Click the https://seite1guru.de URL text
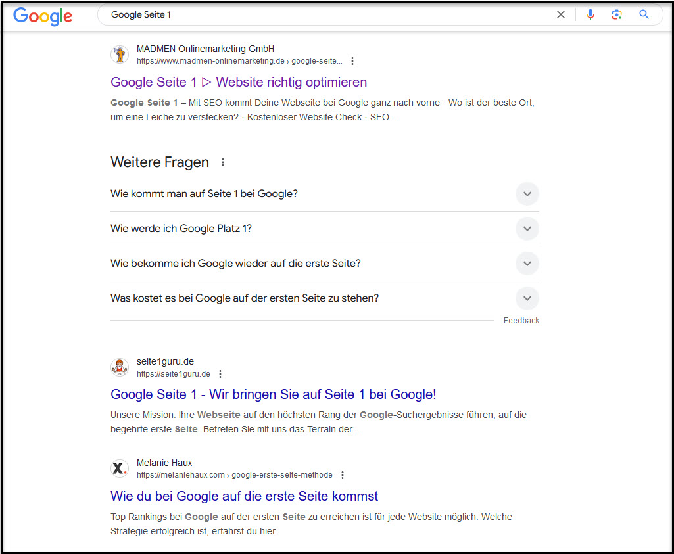The image size is (674, 554). click(173, 374)
